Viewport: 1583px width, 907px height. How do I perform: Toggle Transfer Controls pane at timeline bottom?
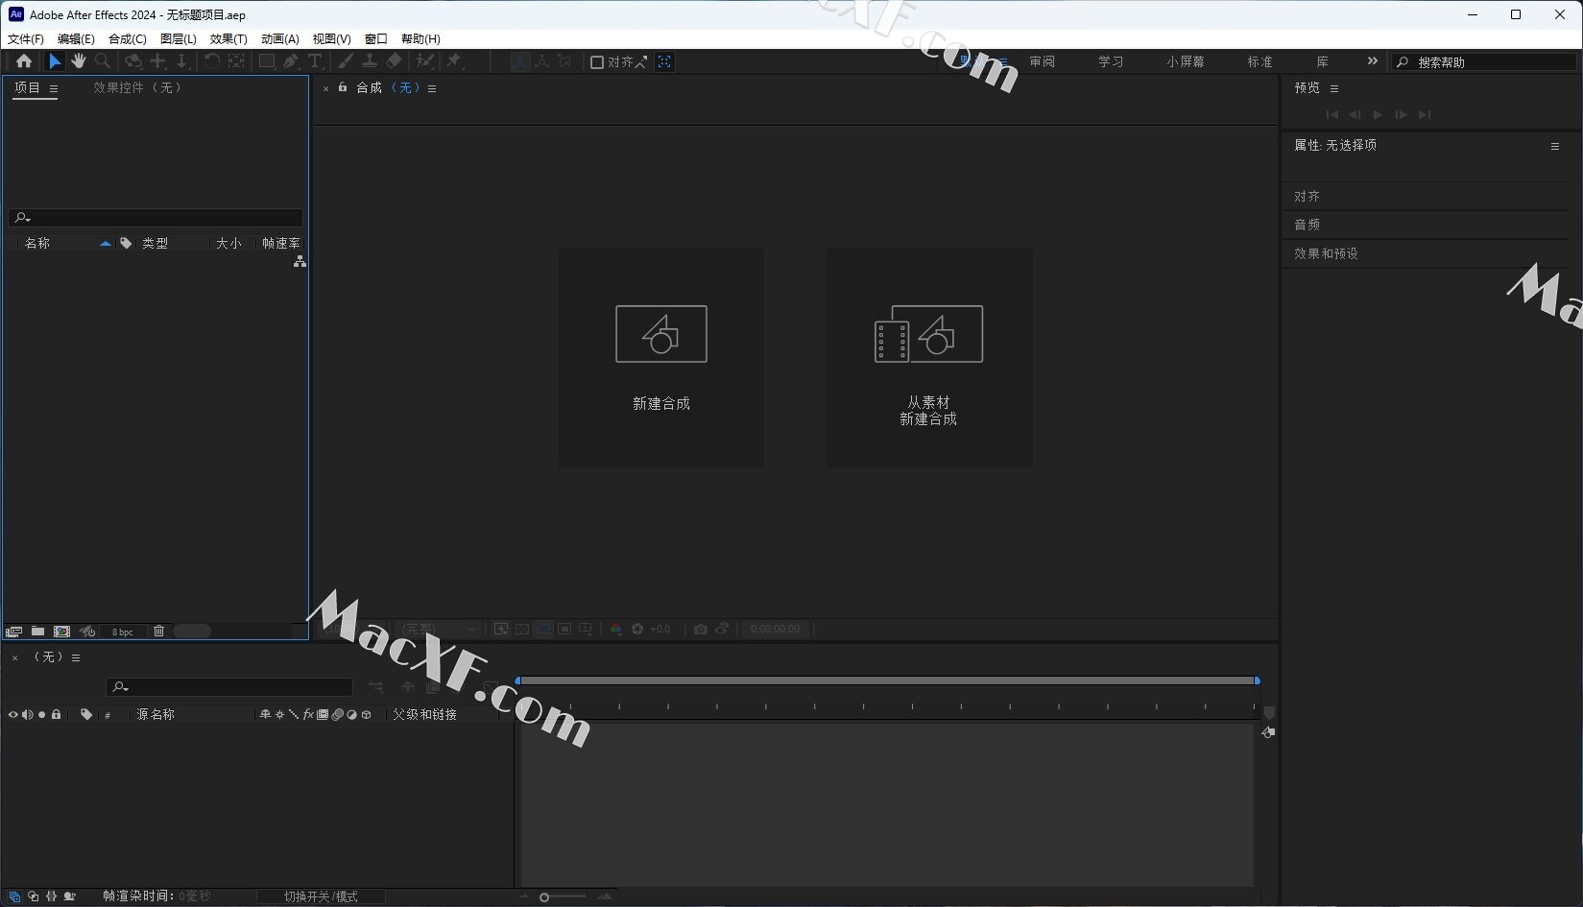coord(33,896)
